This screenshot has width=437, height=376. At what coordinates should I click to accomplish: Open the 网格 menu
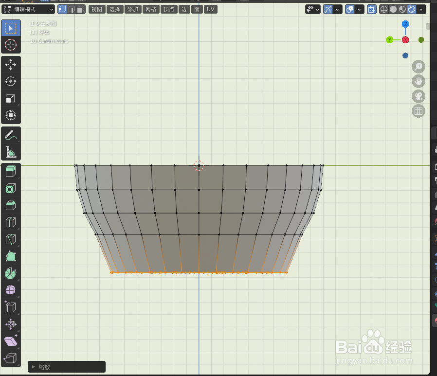(x=151, y=9)
